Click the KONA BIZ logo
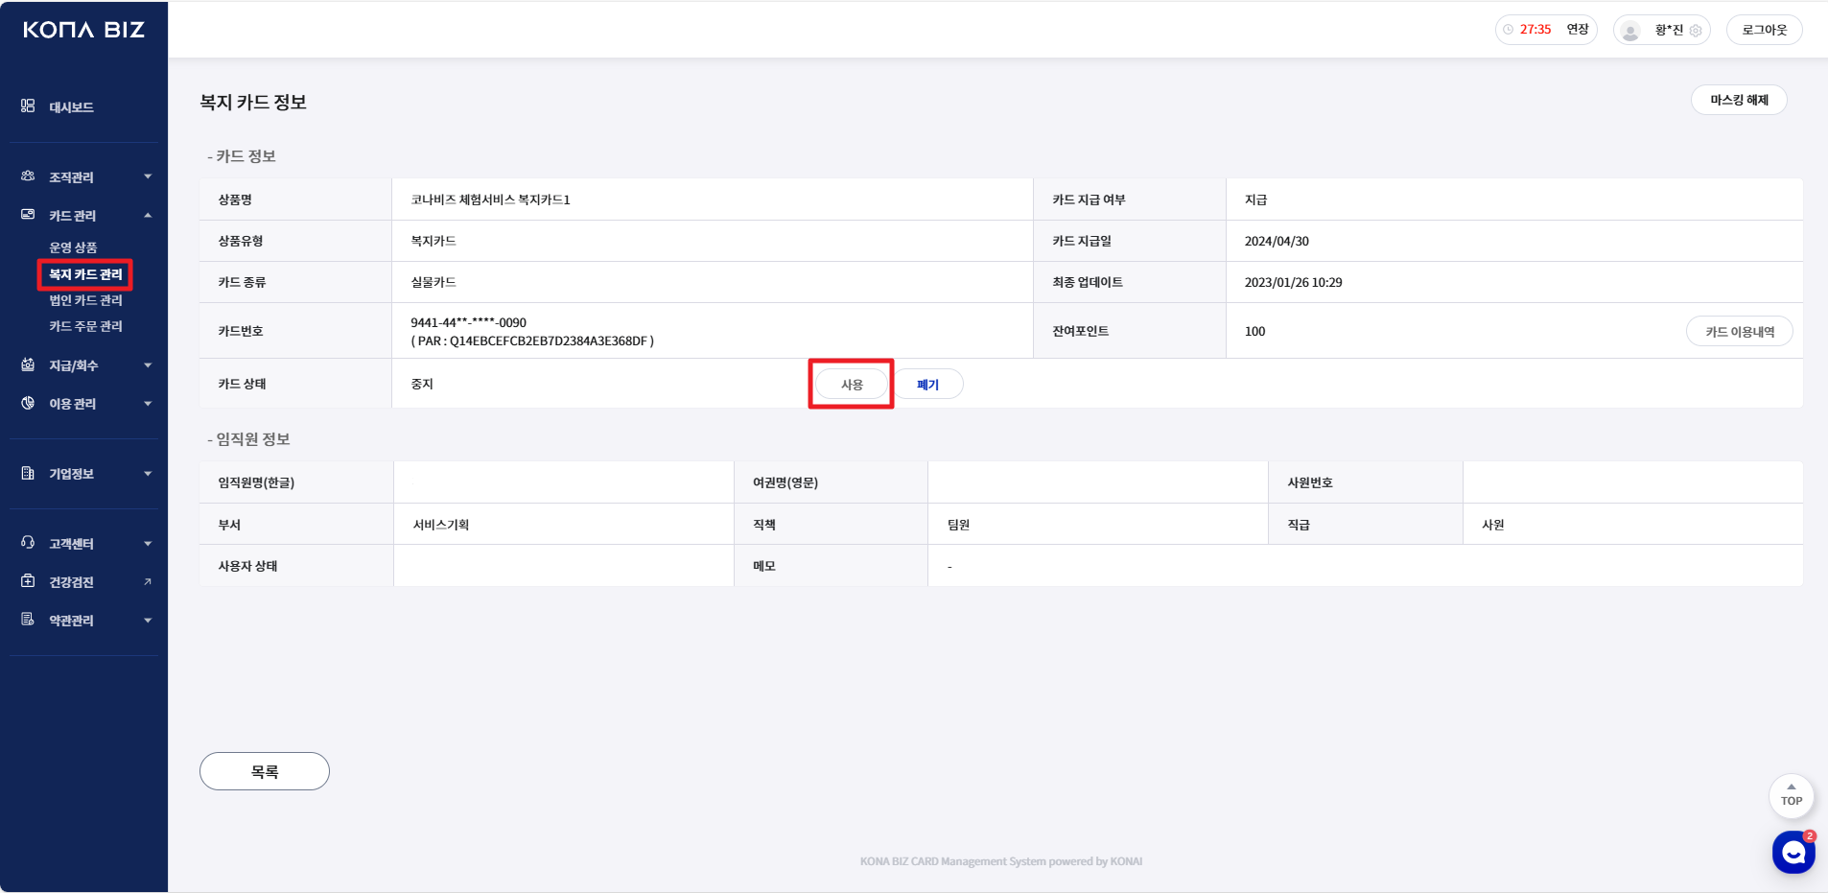This screenshot has height=893, width=1828. [83, 30]
